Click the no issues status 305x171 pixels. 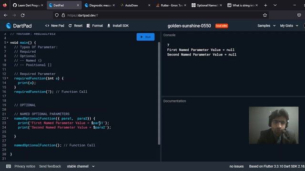click(236, 166)
